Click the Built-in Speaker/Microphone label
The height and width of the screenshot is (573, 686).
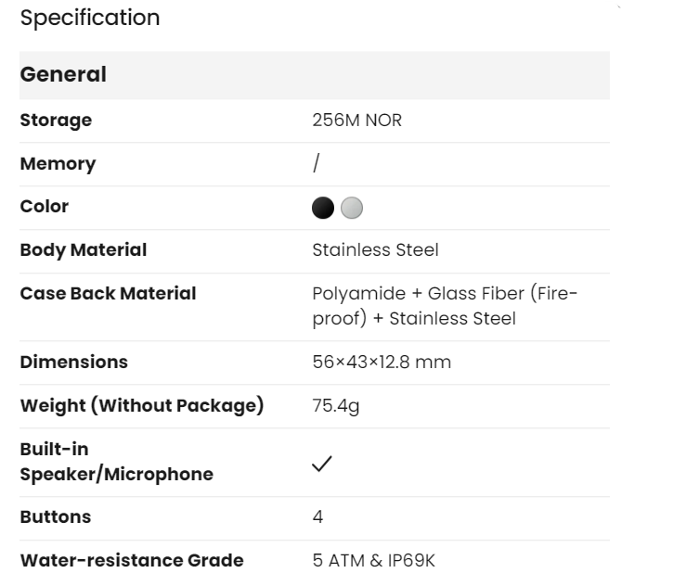click(116, 462)
